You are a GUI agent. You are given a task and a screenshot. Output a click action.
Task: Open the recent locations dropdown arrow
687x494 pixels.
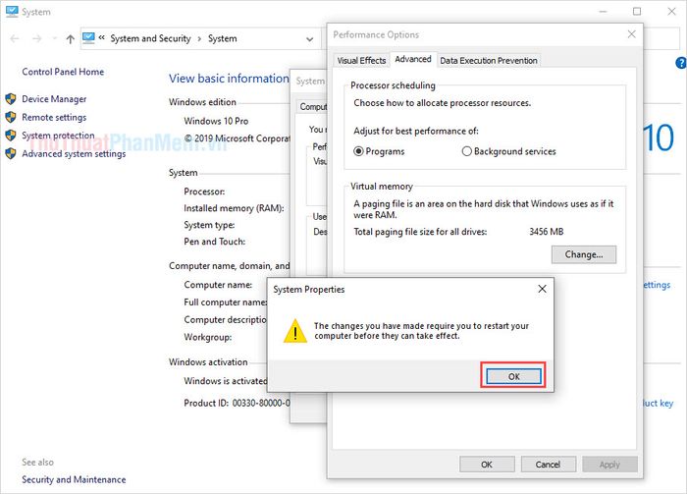(x=54, y=39)
